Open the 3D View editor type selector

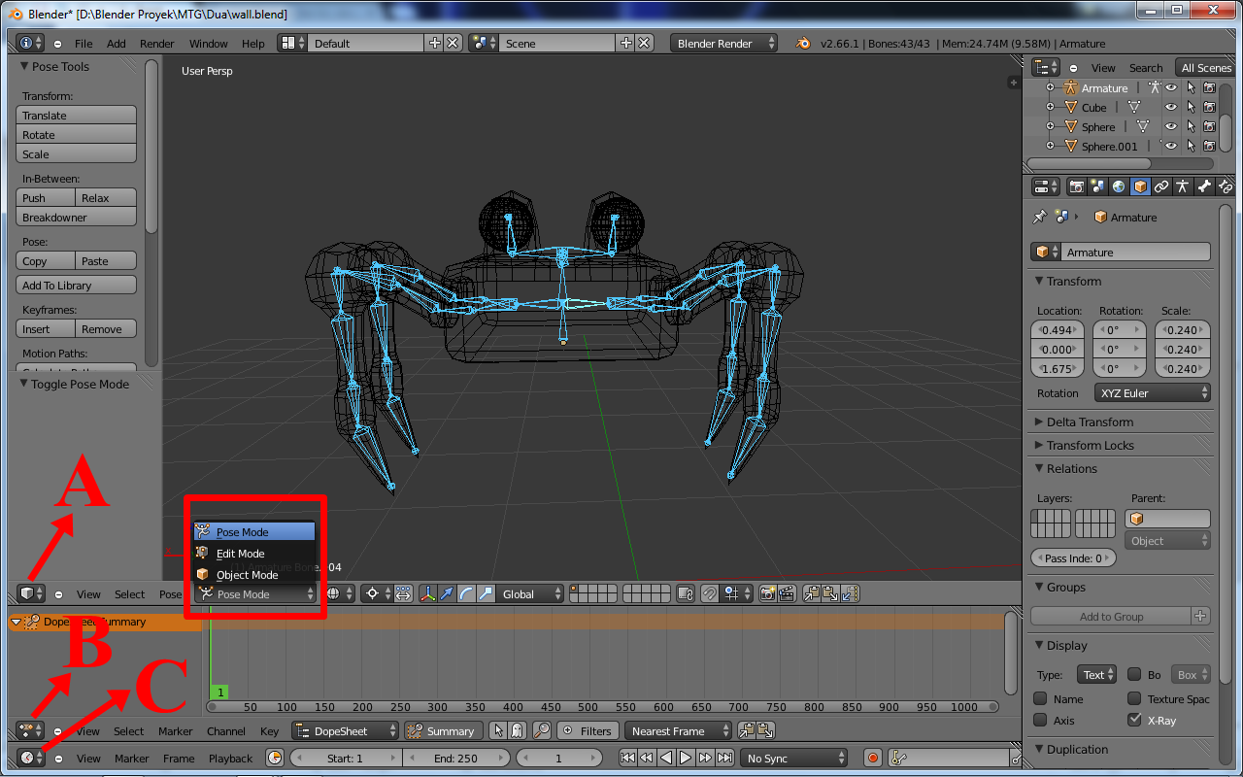(31, 593)
